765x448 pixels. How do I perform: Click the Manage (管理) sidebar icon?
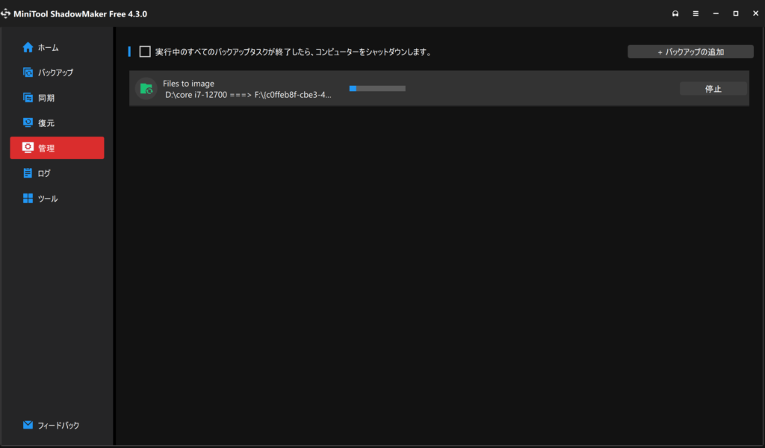coord(28,148)
